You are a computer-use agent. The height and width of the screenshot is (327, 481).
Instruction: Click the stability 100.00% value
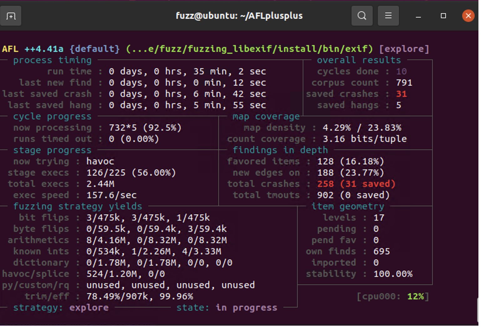(x=393, y=274)
